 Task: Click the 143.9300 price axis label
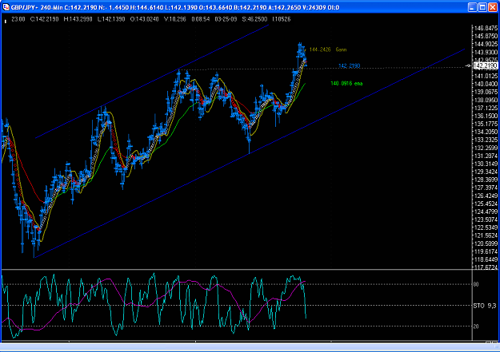486,52
